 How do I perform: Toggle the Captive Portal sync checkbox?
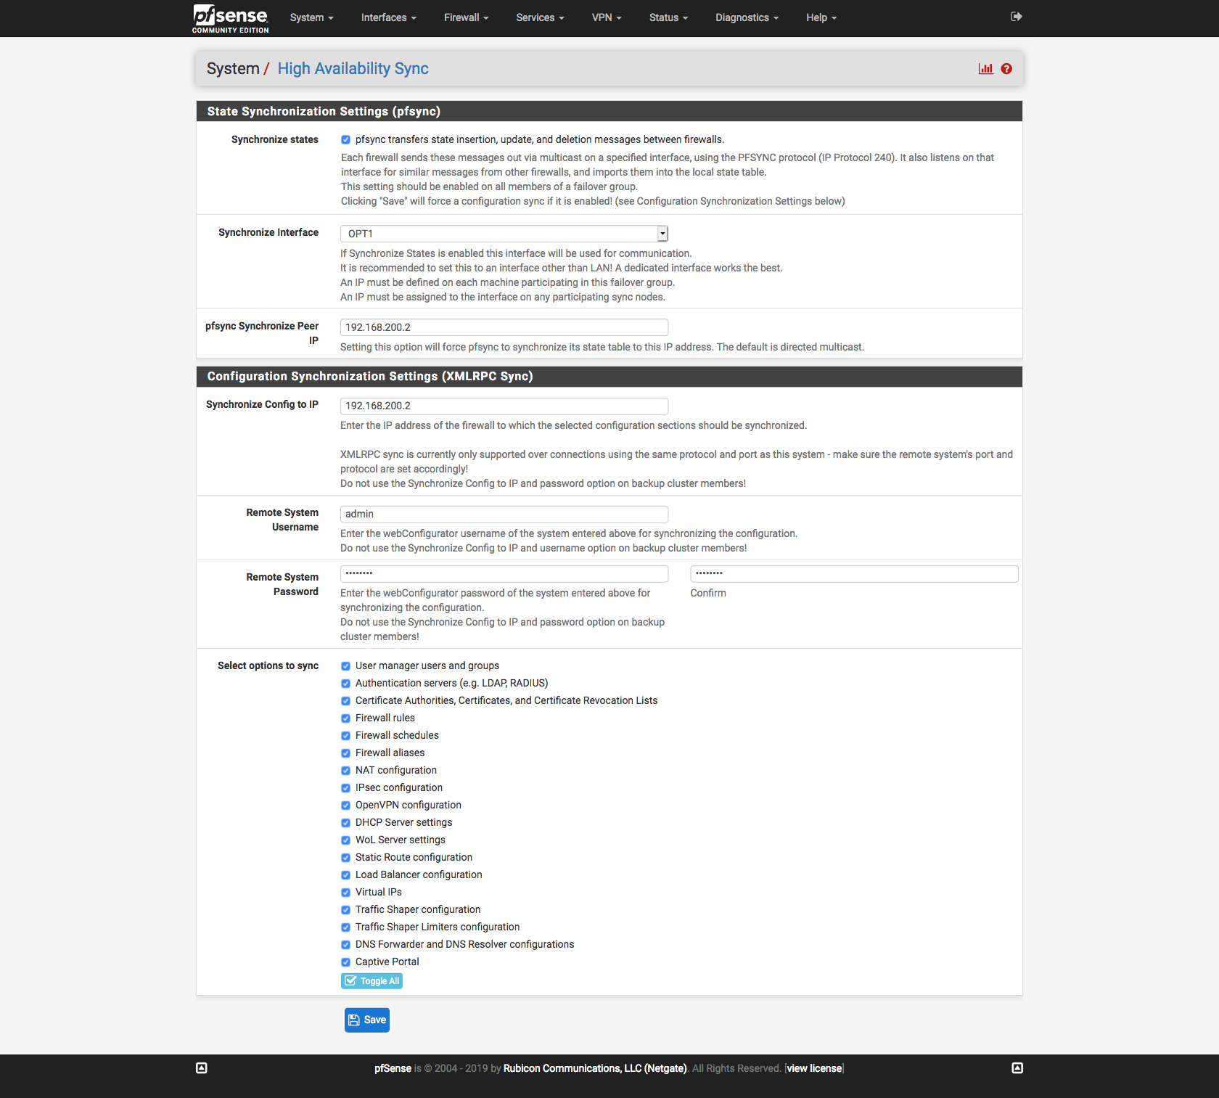pos(346,962)
